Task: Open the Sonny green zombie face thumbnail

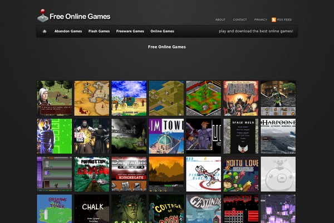Action: (x=129, y=209)
